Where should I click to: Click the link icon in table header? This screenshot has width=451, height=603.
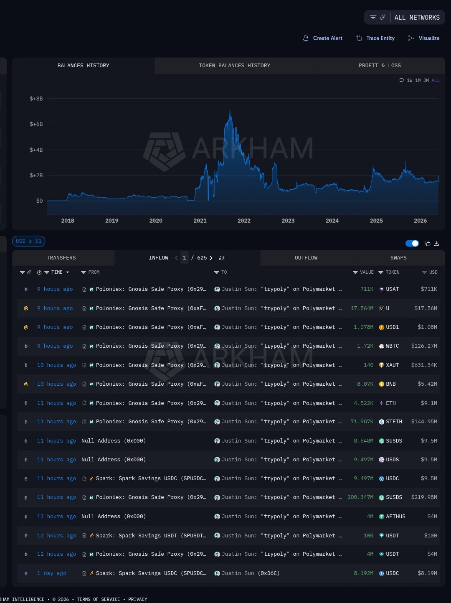tap(29, 272)
